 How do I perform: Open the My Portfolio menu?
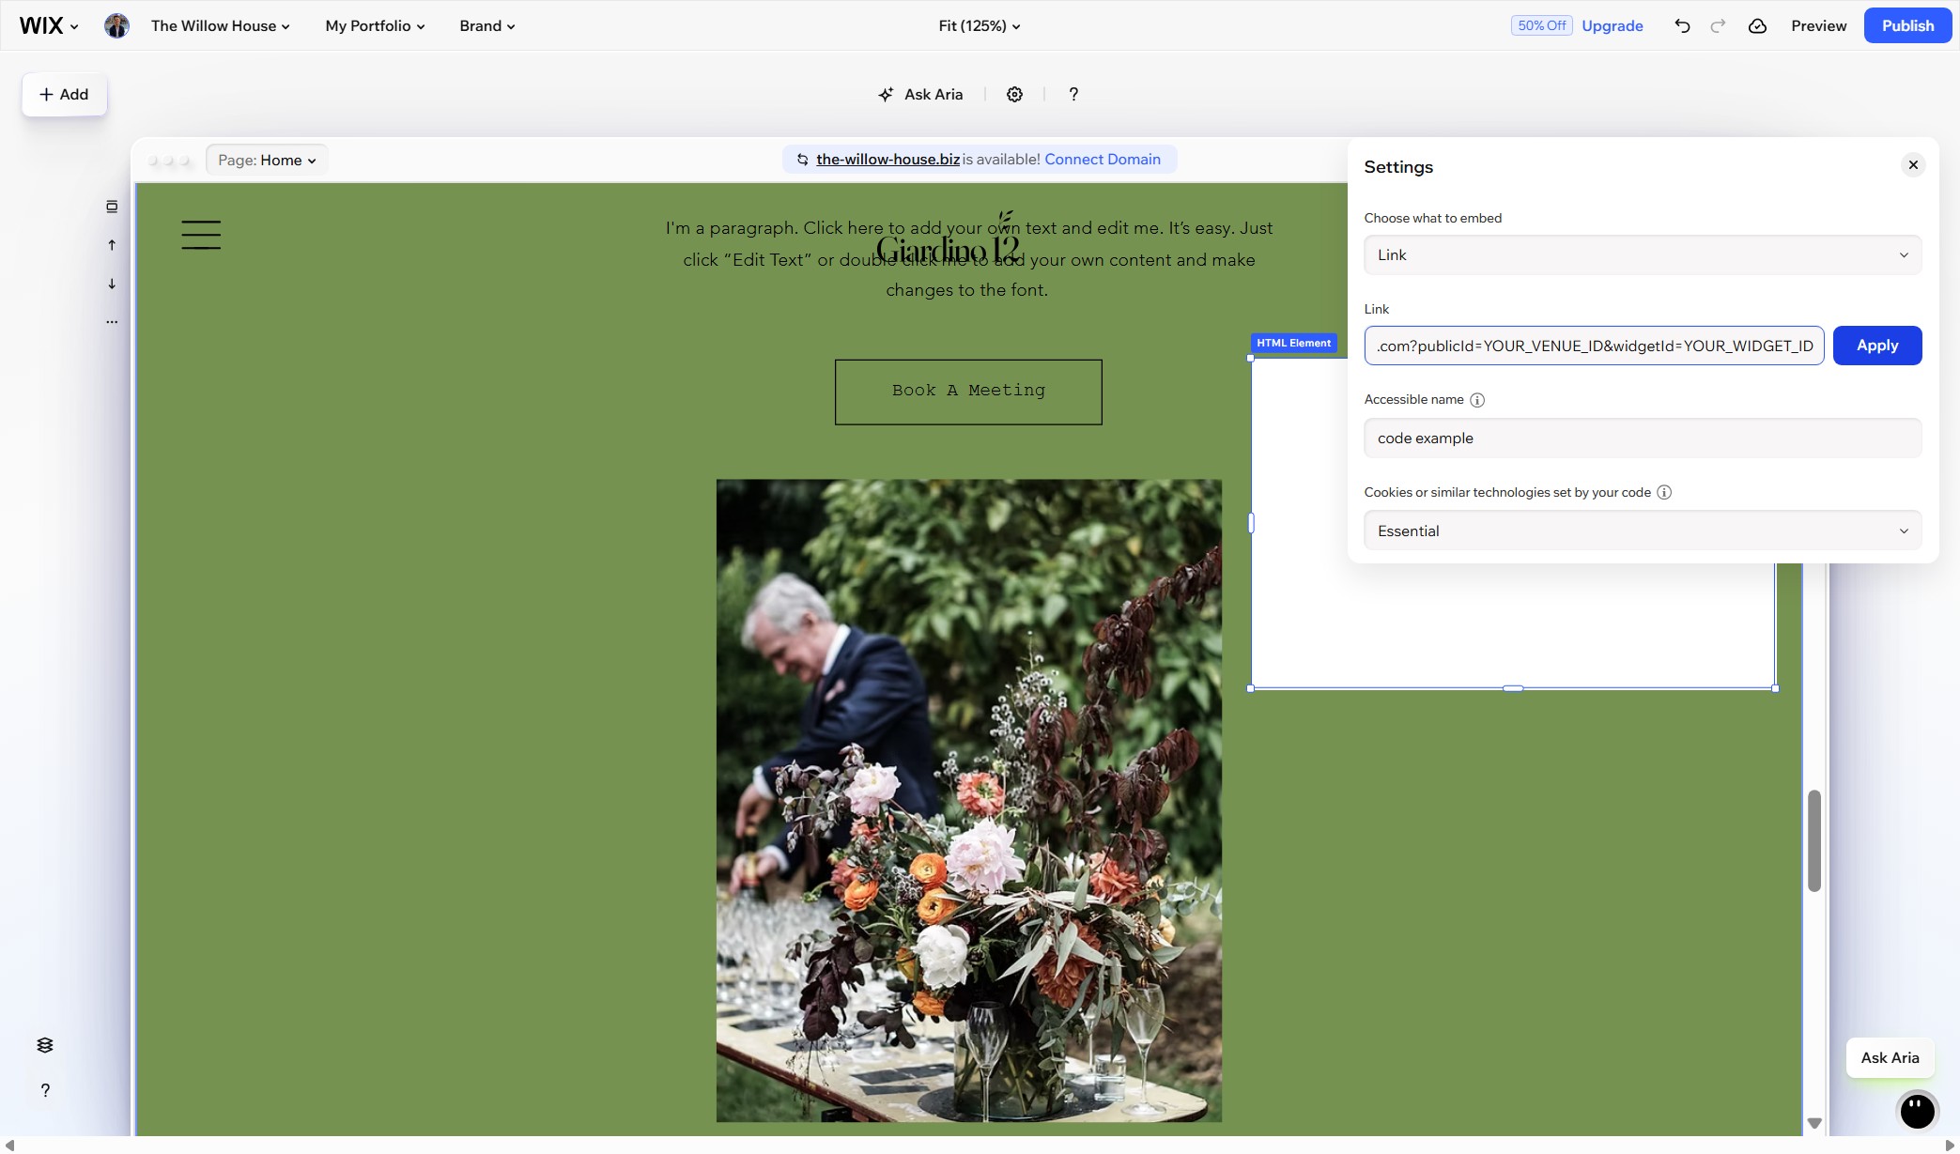[375, 26]
